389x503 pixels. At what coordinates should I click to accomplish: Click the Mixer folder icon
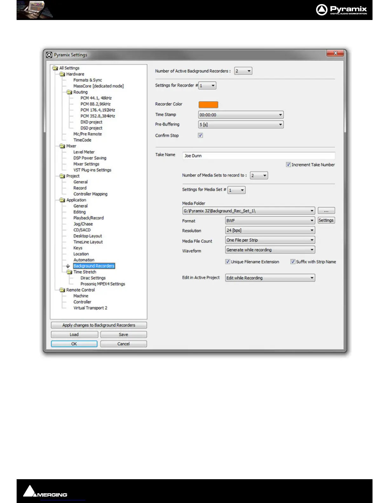62,146
